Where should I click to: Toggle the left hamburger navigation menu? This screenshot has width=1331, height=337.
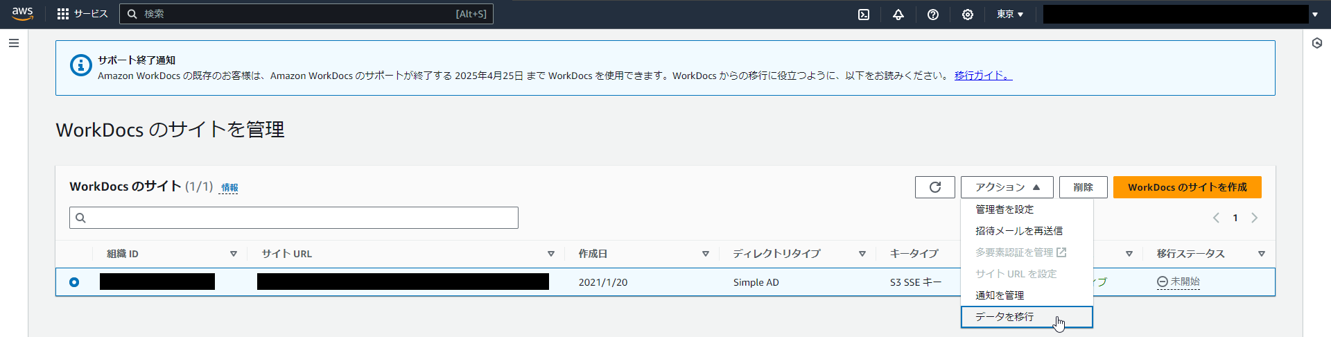14,43
